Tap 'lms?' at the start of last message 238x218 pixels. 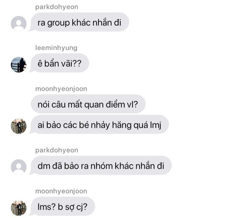point(47,207)
